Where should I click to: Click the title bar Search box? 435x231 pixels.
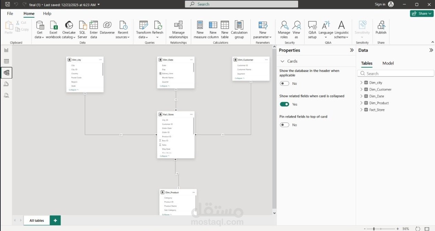[241, 4]
